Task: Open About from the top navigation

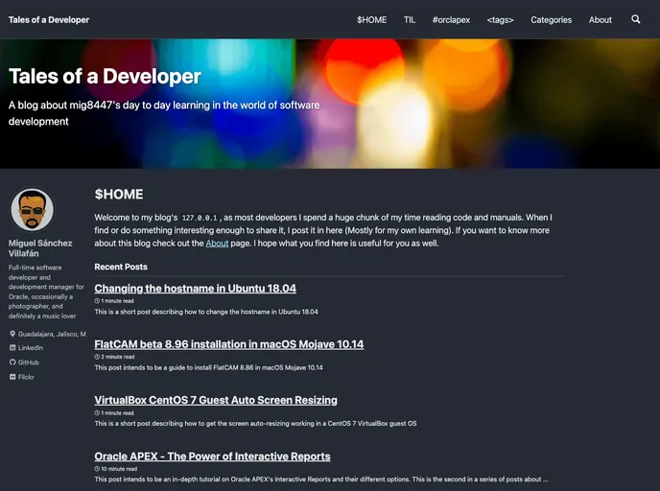Action: coord(601,19)
